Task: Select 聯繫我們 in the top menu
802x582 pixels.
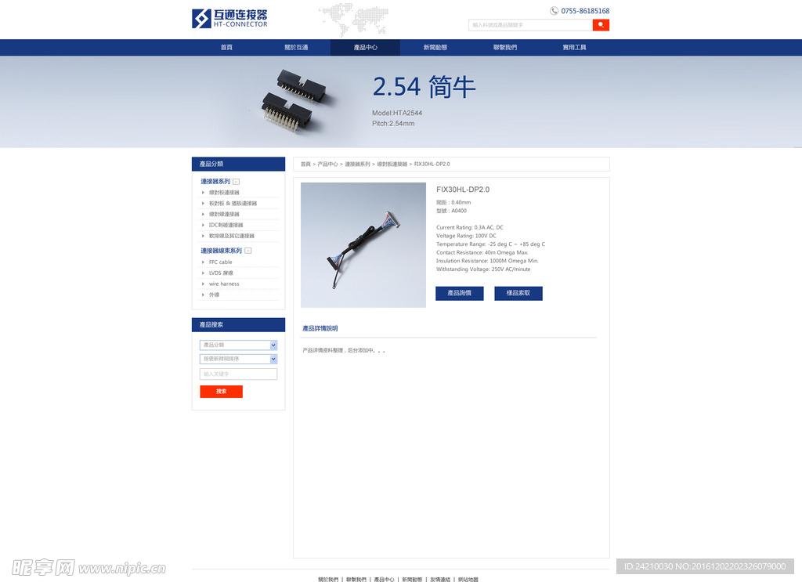Action: [x=505, y=48]
